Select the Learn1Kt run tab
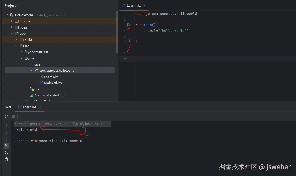296x176 pixels. (x=29, y=107)
